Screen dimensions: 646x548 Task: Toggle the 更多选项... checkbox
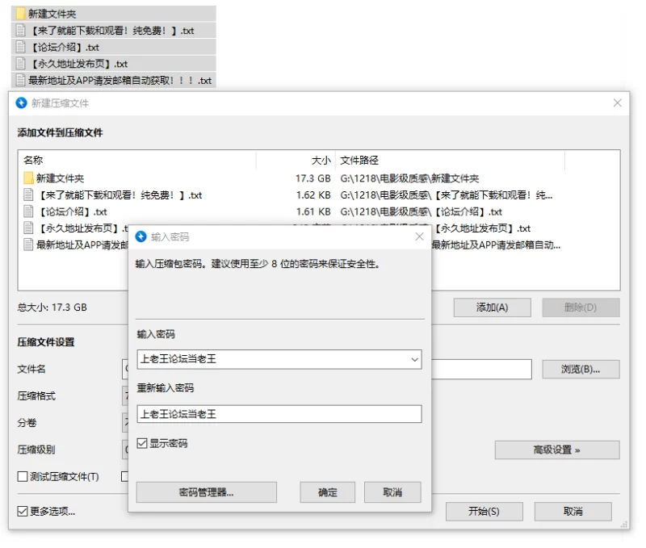23,512
